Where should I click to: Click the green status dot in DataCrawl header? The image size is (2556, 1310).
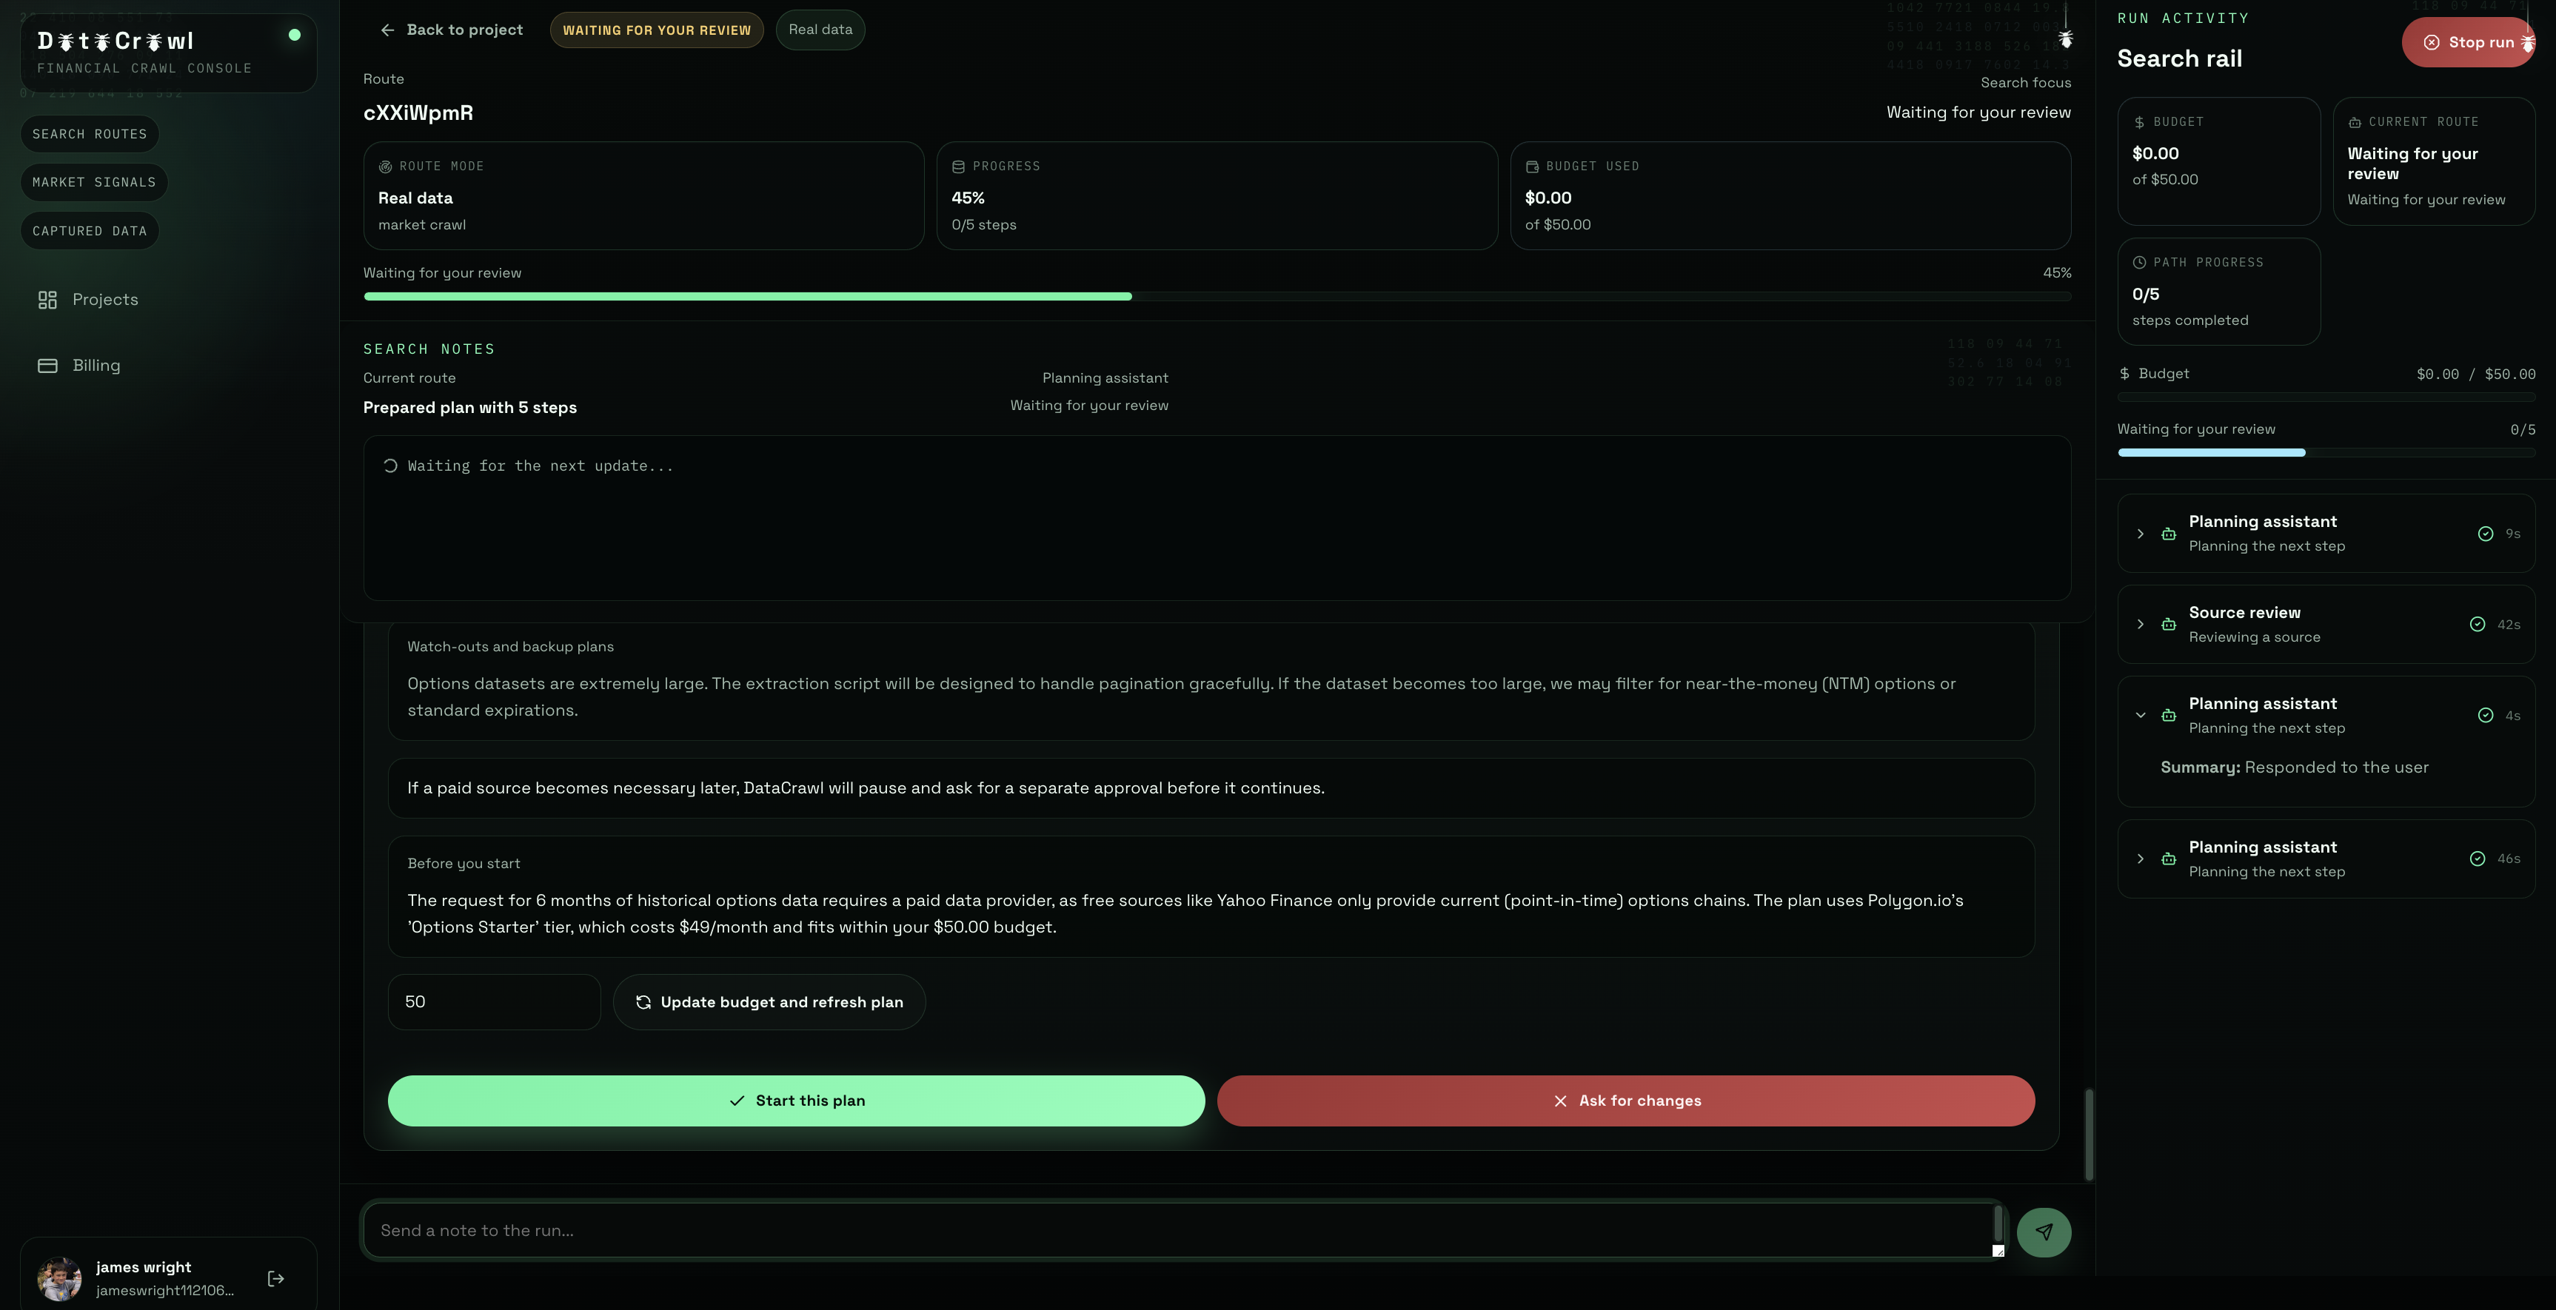click(x=295, y=35)
